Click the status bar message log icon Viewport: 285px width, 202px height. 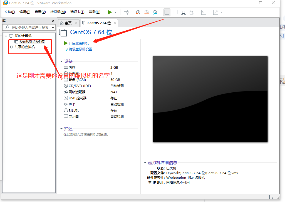[x=271, y=197]
